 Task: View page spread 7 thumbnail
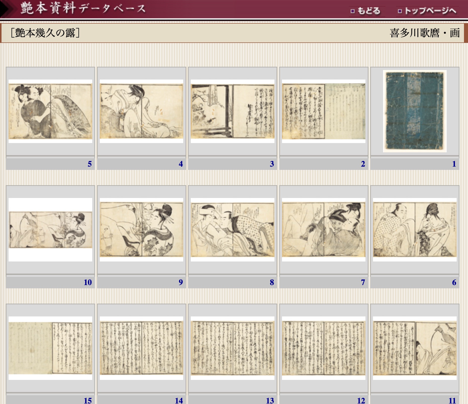pyautogui.click(x=323, y=230)
